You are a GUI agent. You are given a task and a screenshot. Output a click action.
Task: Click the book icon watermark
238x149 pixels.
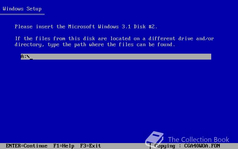pos(155,139)
